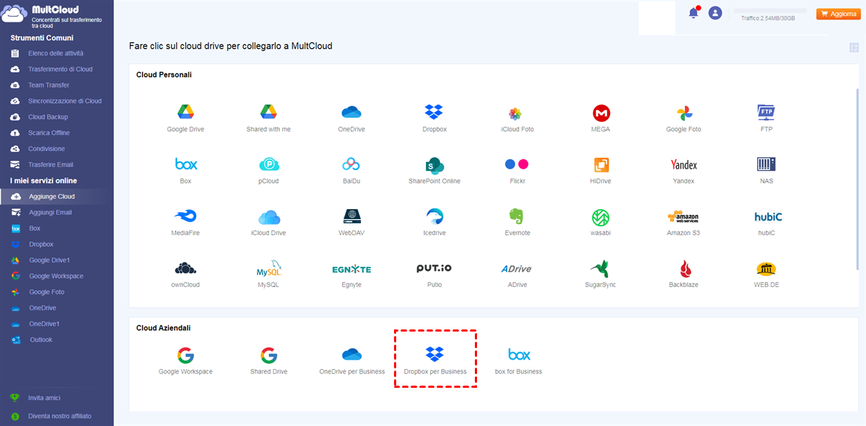This screenshot has height=426, width=866.
Task: Choose the pCloud icon
Action: click(268, 165)
